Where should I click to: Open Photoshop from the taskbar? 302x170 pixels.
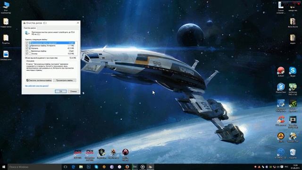tap(89, 167)
